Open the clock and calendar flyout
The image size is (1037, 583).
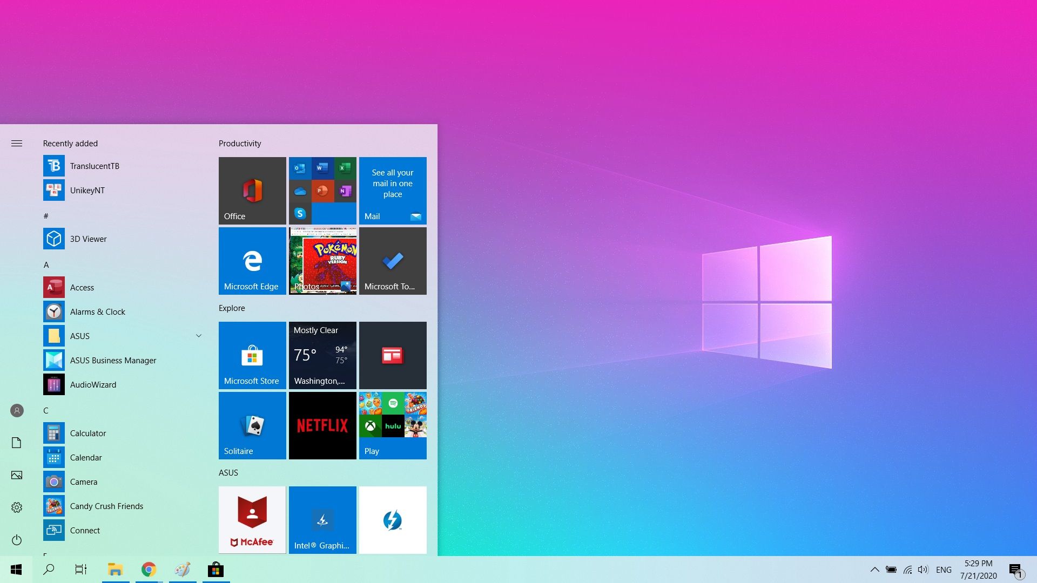[x=979, y=570]
